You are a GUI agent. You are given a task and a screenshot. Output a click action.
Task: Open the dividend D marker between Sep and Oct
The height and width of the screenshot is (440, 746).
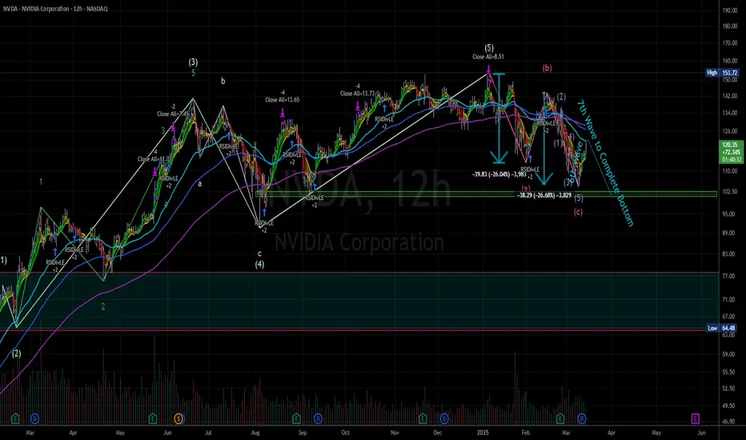318,418
